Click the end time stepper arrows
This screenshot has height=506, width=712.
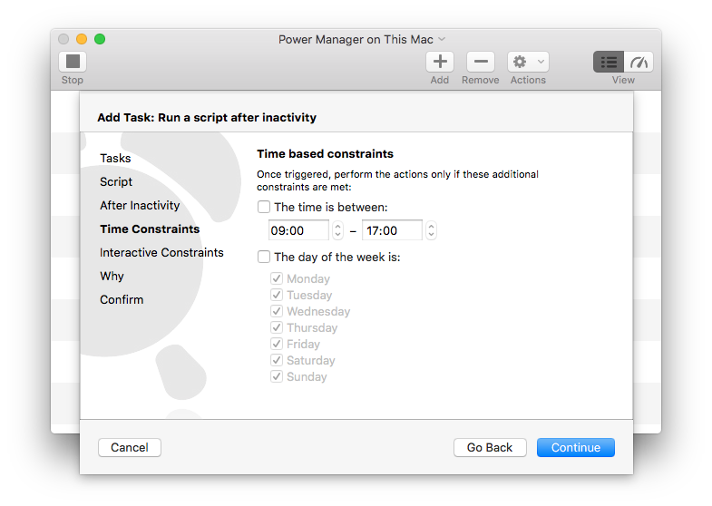(x=431, y=230)
